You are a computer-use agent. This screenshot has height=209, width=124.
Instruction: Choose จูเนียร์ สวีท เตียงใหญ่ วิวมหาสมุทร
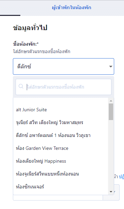[x=61, y=122]
